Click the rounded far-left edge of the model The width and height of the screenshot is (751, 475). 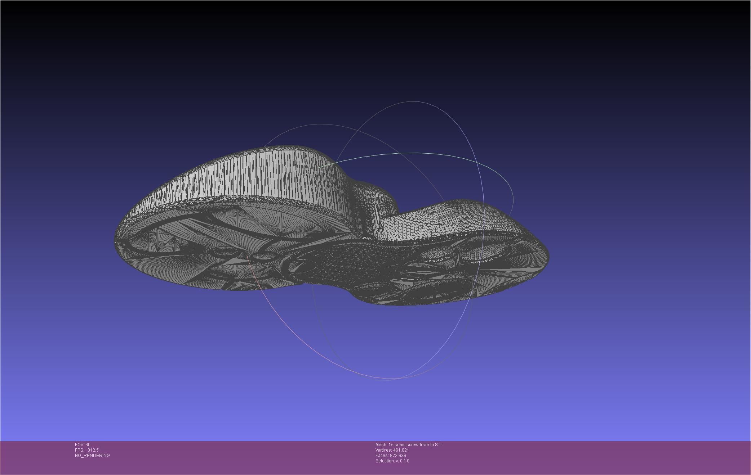click(x=117, y=241)
